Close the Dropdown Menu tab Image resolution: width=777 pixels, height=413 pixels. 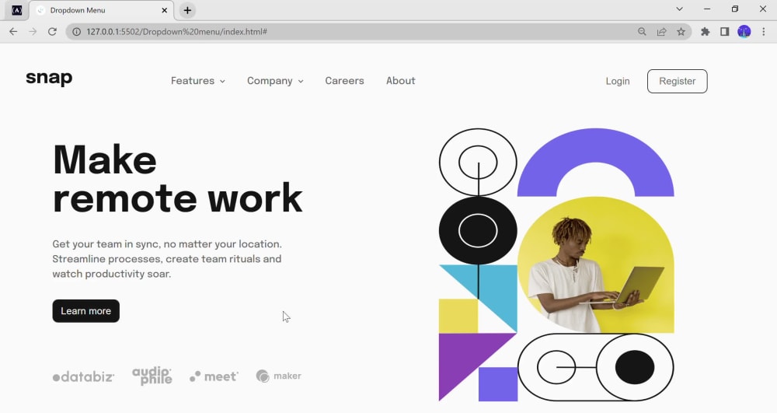165,10
